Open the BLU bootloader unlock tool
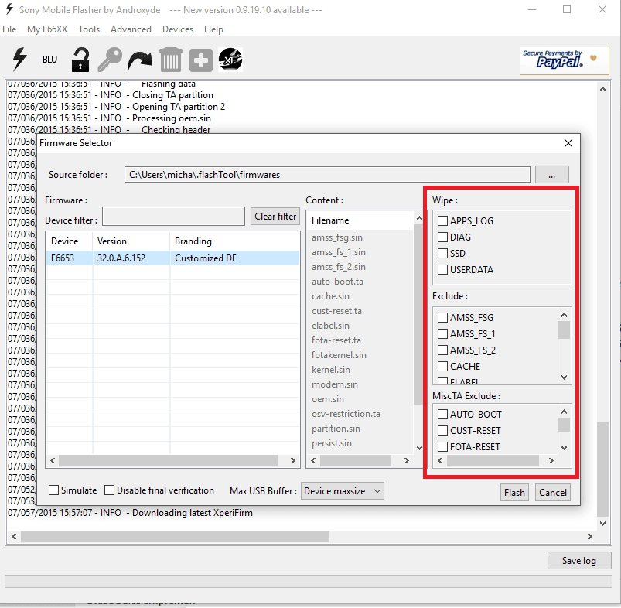The image size is (621, 608). (x=49, y=60)
